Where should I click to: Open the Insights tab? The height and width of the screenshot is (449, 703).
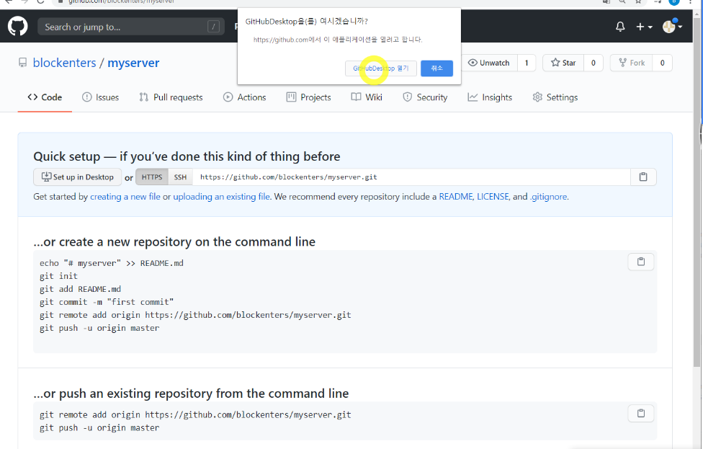point(490,97)
